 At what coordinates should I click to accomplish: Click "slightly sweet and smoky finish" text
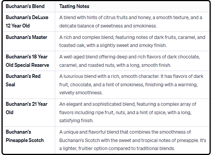(x=133, y=45)
